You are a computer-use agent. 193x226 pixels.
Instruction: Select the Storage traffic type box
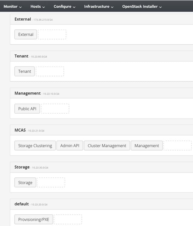click(x=25, y=183)
